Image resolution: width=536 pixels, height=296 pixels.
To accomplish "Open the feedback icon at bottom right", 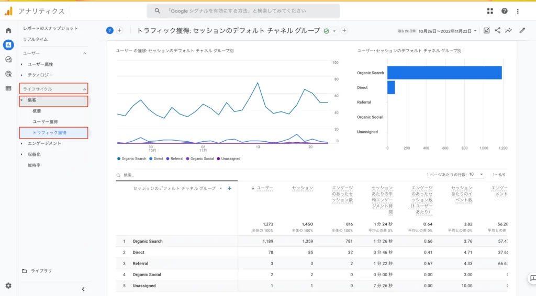I will 532,278.
